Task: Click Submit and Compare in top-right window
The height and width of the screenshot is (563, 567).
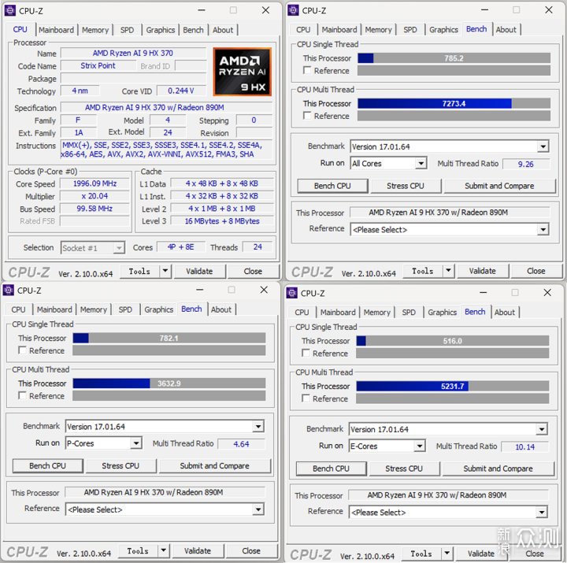Action: point(499,186)
